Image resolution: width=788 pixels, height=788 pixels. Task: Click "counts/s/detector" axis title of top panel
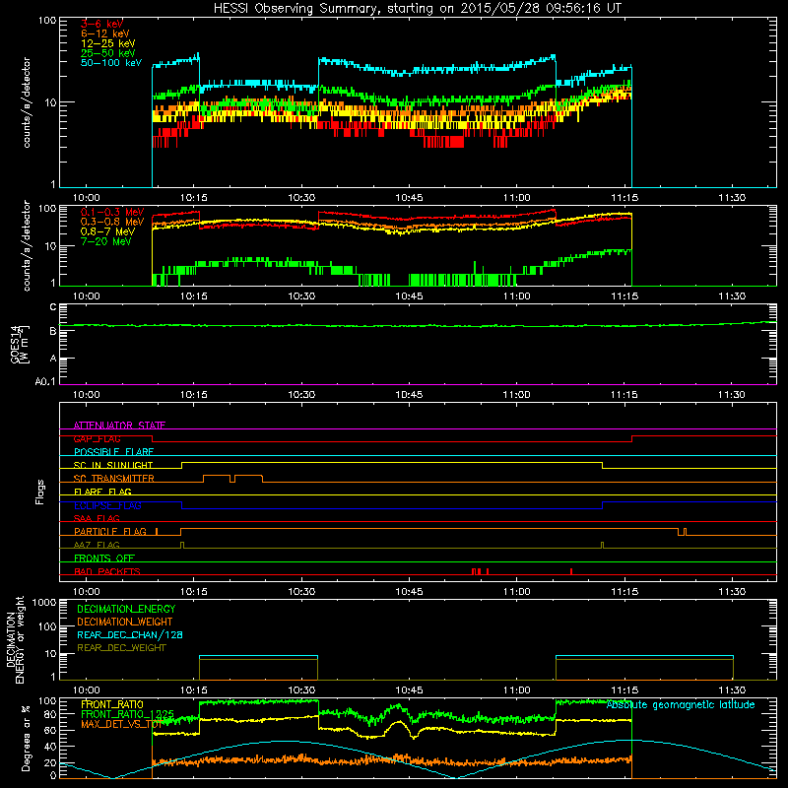tap(27, 102)
